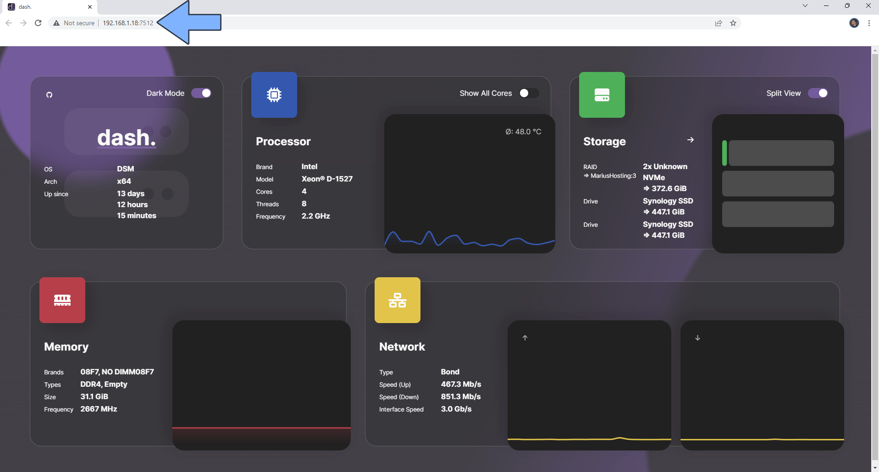Click the blue Processor chip icon

(274, 95)
